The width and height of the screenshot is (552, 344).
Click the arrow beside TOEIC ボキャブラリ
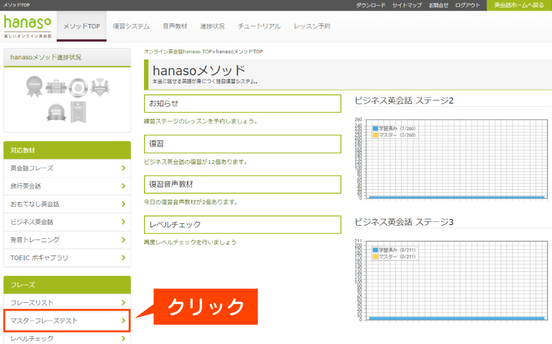click(x=123, y=257)
